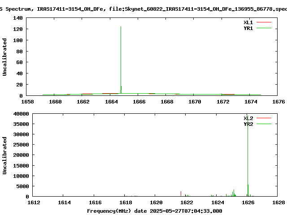Click the red spike near 1621.7 MHz
This screenshot has width=287, height=215.
pos(181,193)
